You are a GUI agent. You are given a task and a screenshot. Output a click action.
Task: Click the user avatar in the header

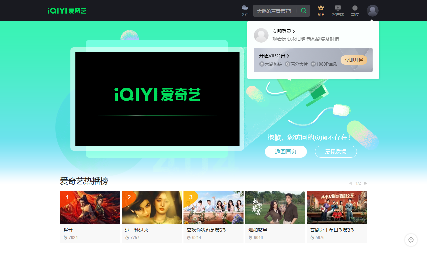click(372, 11)
